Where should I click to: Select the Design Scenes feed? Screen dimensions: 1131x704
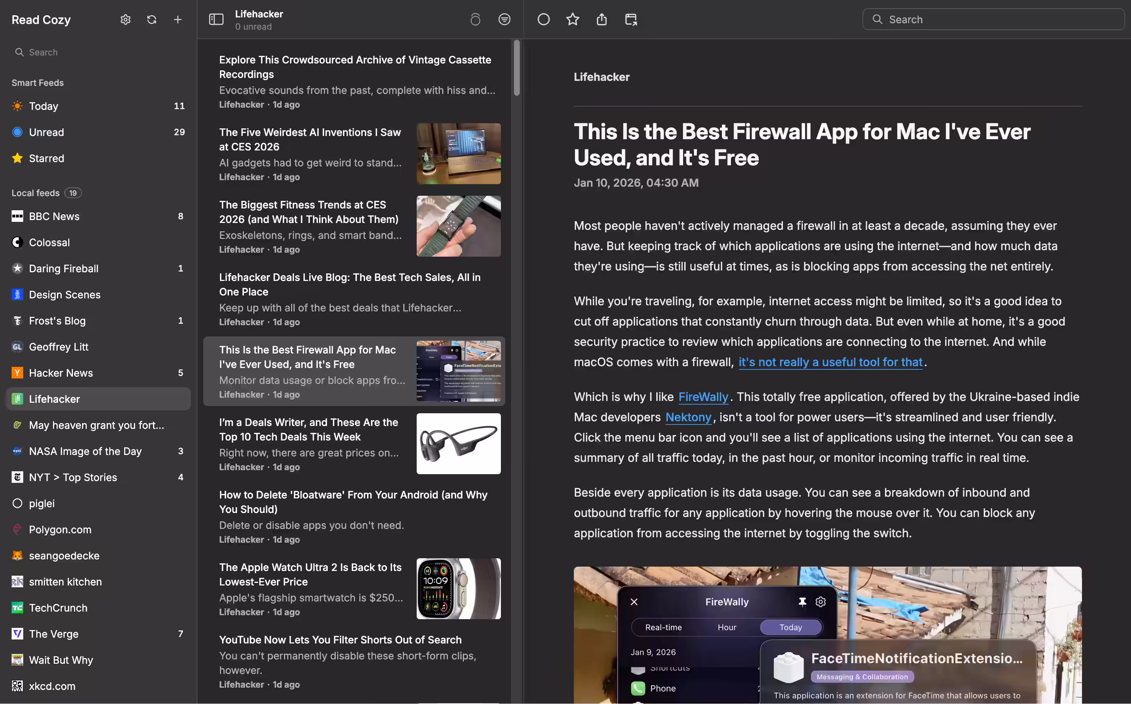98,295
